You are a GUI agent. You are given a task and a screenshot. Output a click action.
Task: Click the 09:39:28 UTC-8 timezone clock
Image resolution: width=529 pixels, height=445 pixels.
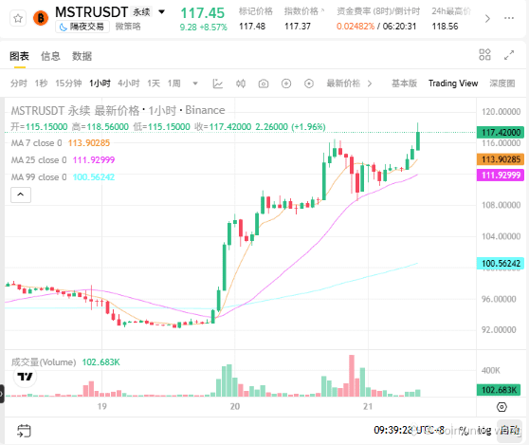(x=409, y=430)
